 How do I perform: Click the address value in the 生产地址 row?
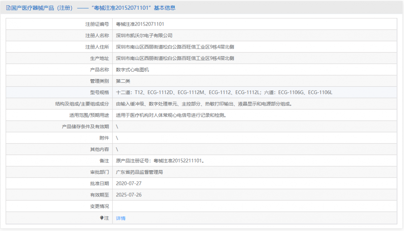coord(175,59)
